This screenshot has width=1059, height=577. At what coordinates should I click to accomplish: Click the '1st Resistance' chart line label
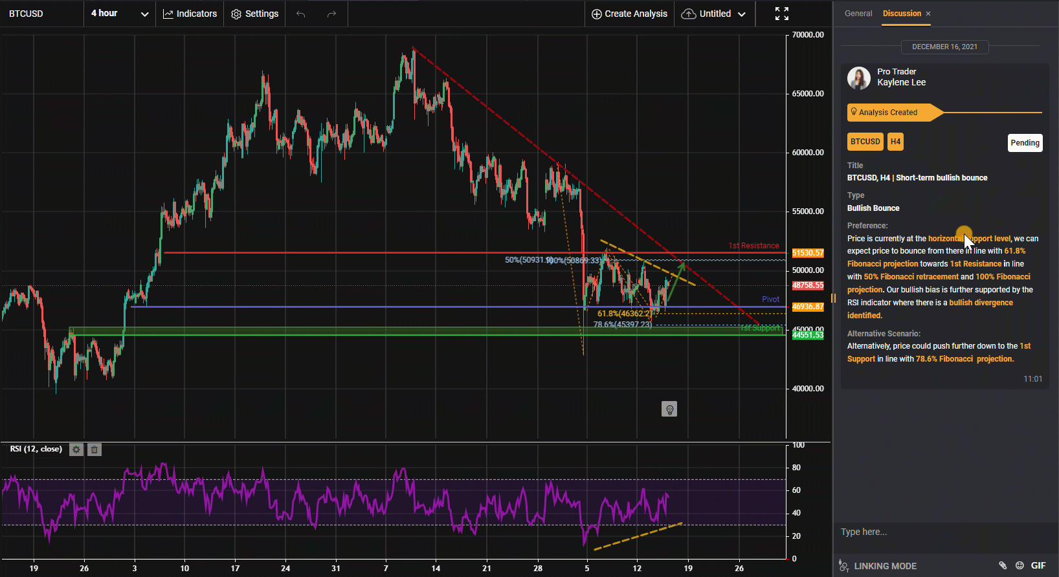point(753,246)
